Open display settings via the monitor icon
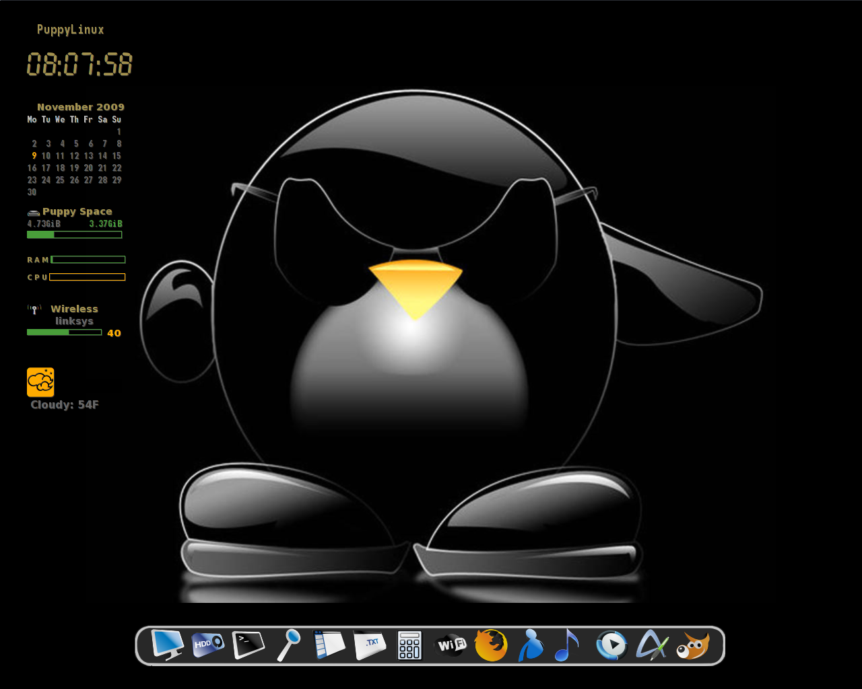 pyautogui.click(x=166, y=645)
